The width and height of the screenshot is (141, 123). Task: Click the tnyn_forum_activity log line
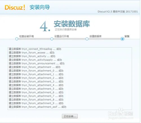tap(32, 56)
